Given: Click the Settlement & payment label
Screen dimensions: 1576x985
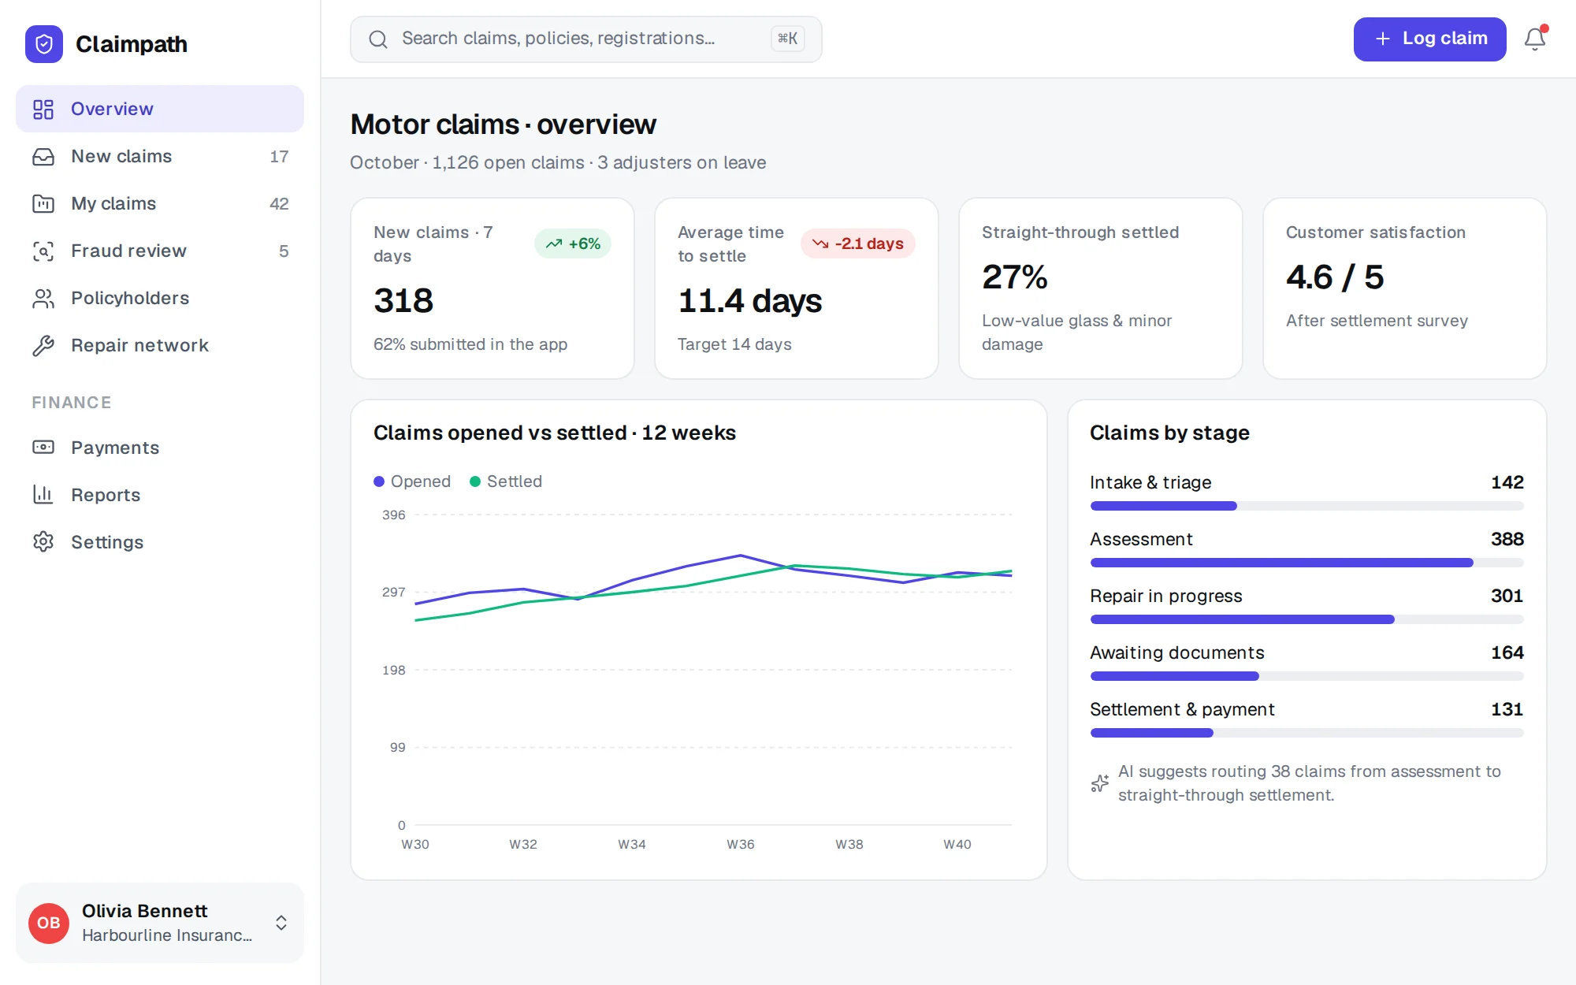Looking at the screenshot, I should coord(1182,709).
